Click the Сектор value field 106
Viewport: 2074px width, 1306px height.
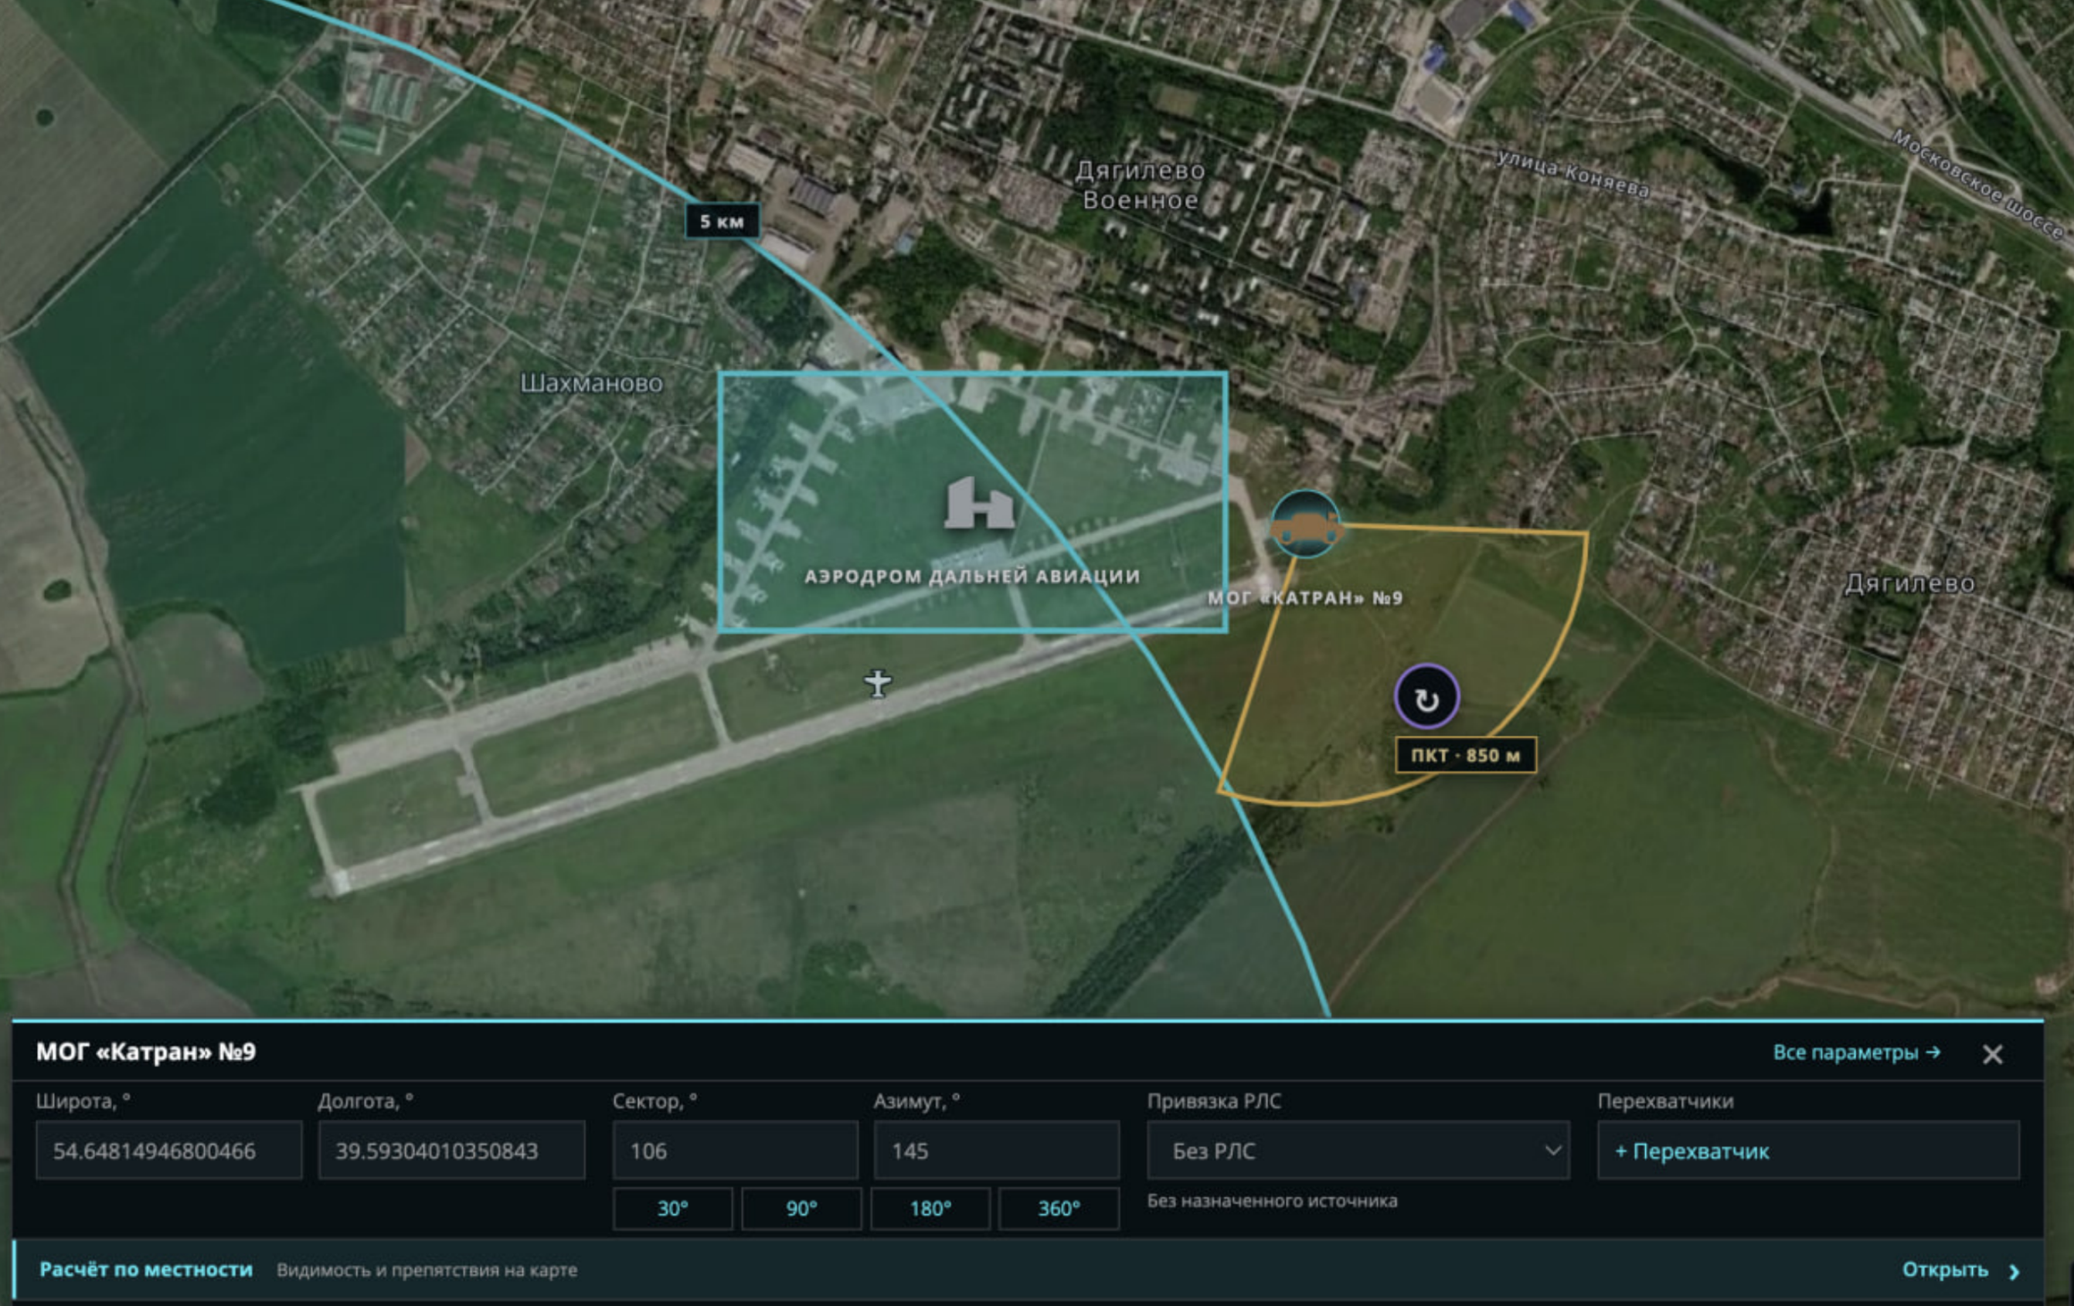click(735, 1150)
